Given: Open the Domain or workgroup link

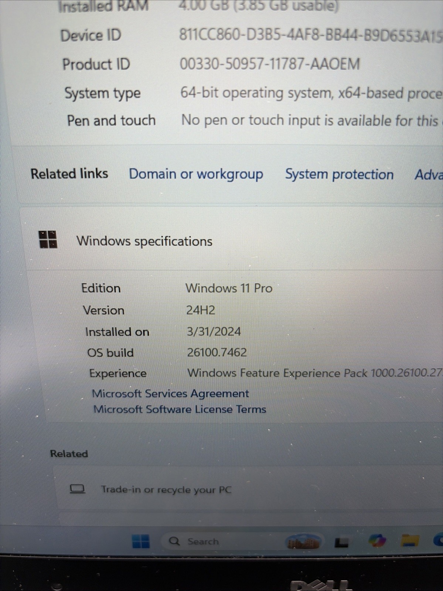Looking at the screenshot, I should 196,174.
